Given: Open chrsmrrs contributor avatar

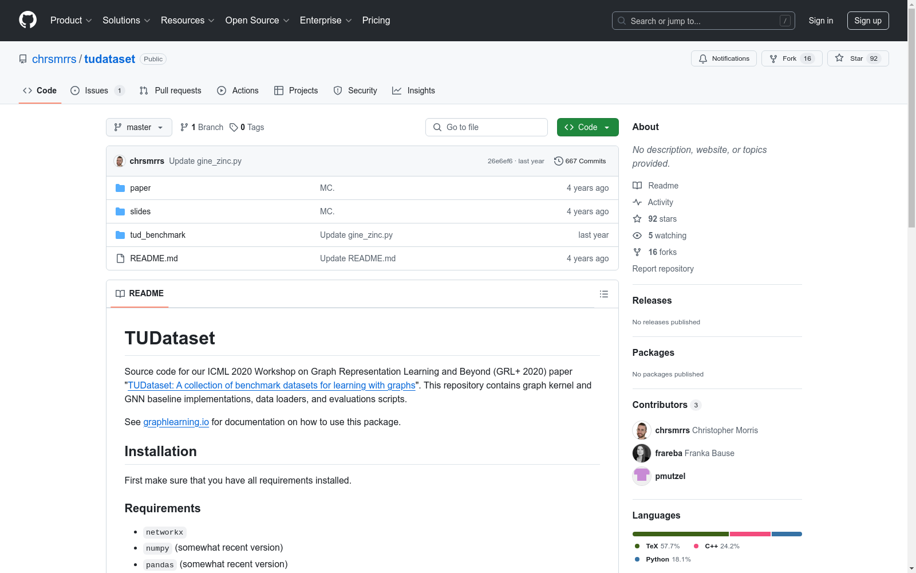Looking at the screenshot, I should [x=642, y=430].
